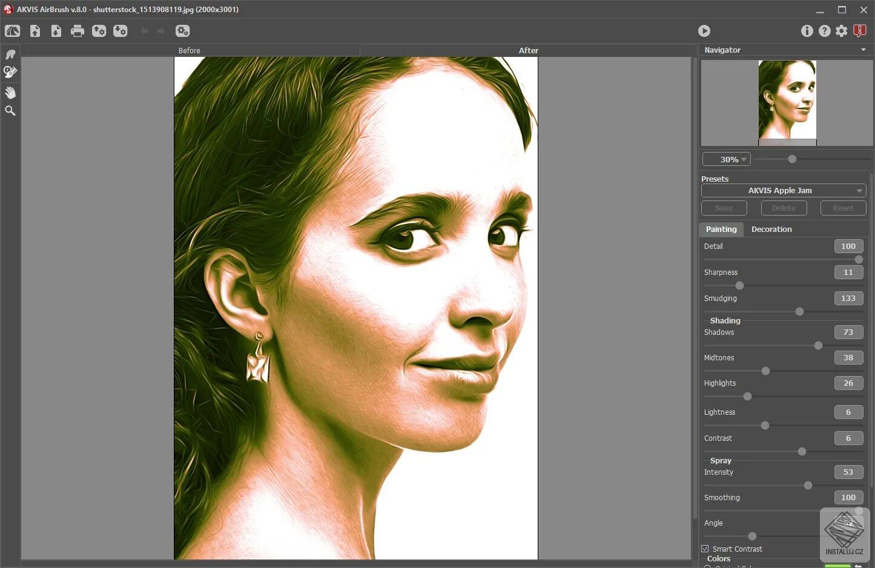Click the Print icon

coord(77,30)
